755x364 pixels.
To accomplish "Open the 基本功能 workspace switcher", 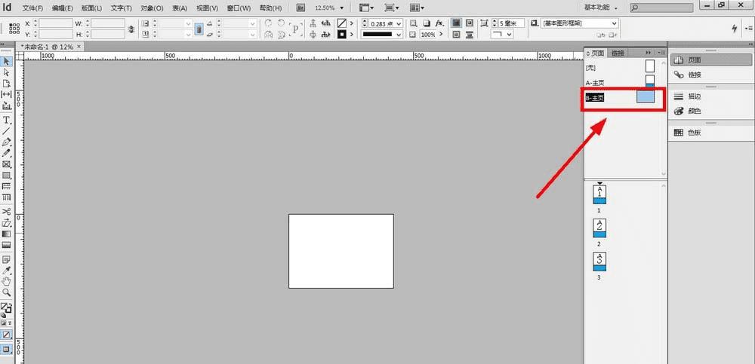I will 601,8.
